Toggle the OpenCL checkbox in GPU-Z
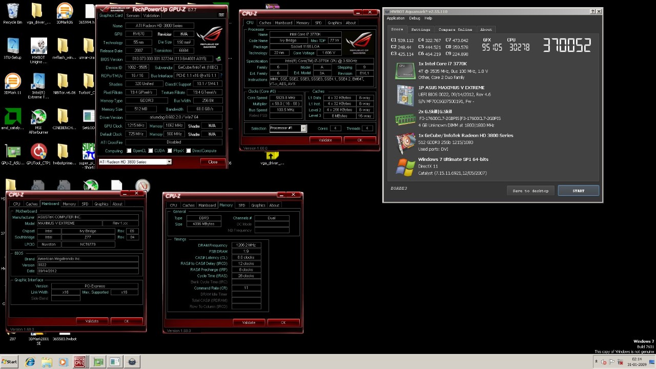 point(128,151)
